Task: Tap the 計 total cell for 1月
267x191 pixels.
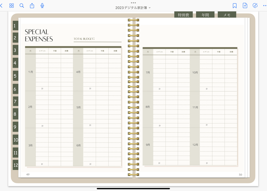Action: [42, 89]
